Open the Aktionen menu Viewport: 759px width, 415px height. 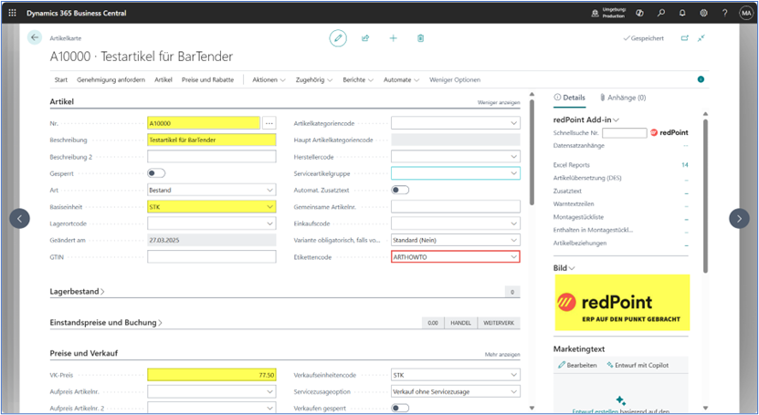(269, 80)
